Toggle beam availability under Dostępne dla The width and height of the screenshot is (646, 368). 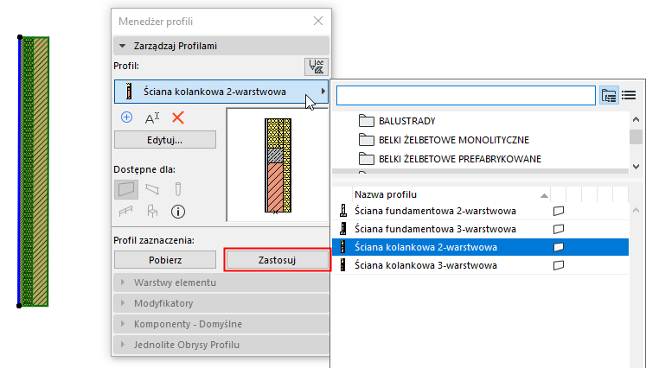coord(152,187)
